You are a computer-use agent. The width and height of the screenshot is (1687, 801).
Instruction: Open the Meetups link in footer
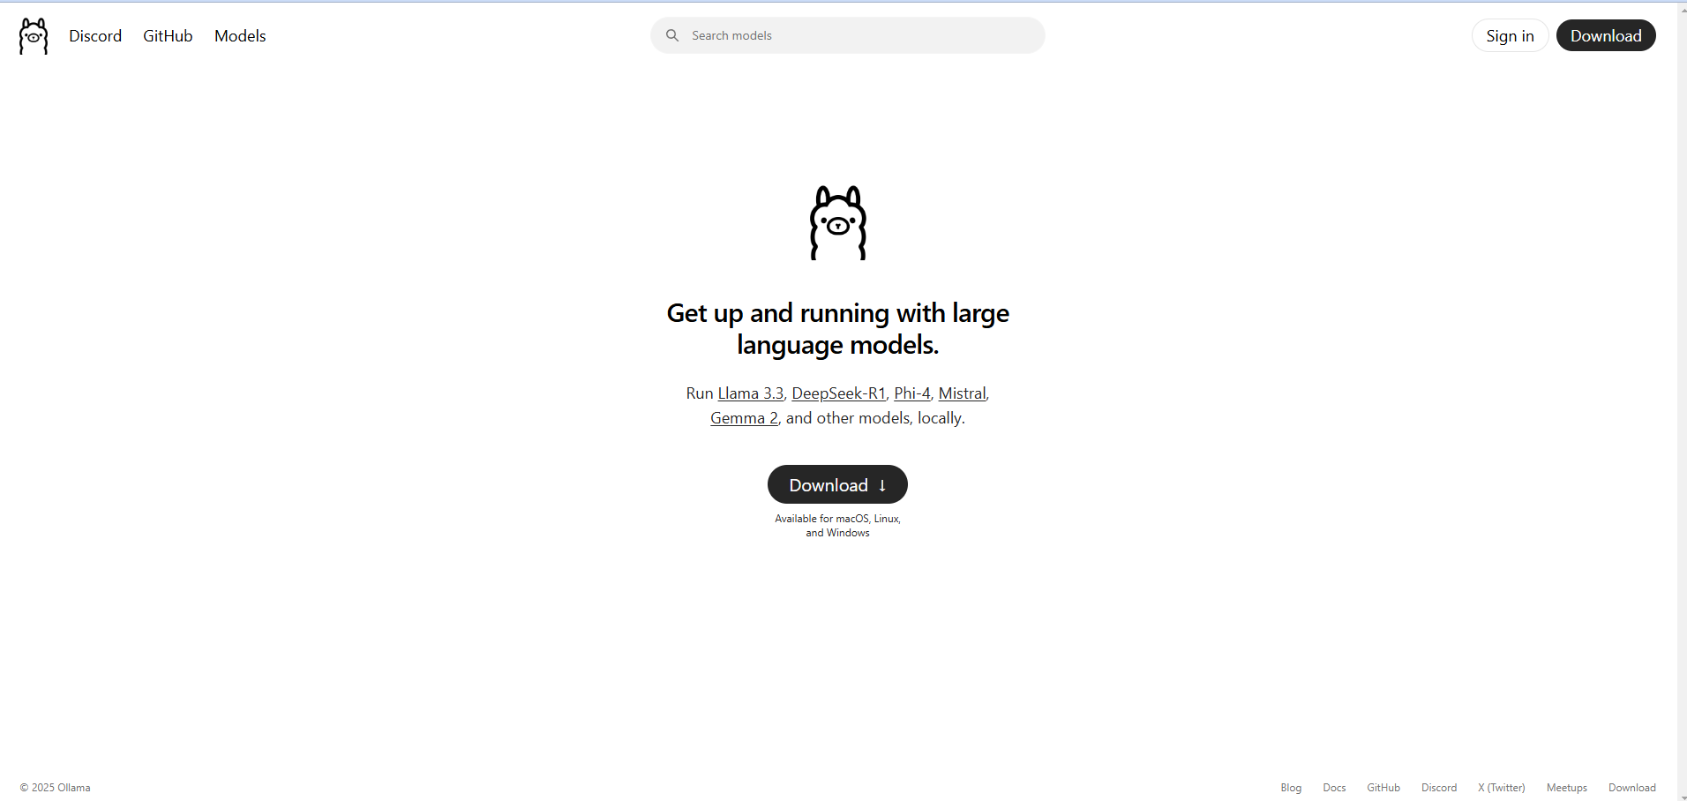coord(1567,788)
